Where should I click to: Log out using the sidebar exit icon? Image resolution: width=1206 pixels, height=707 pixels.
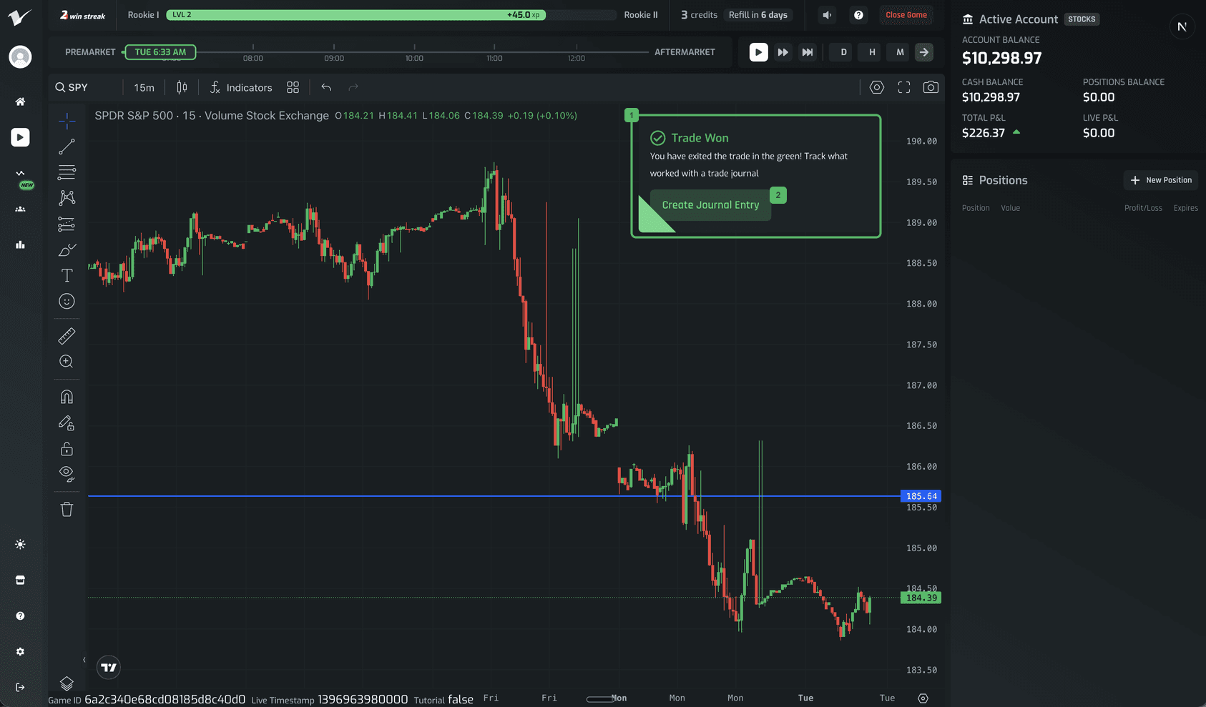point(20,688)
